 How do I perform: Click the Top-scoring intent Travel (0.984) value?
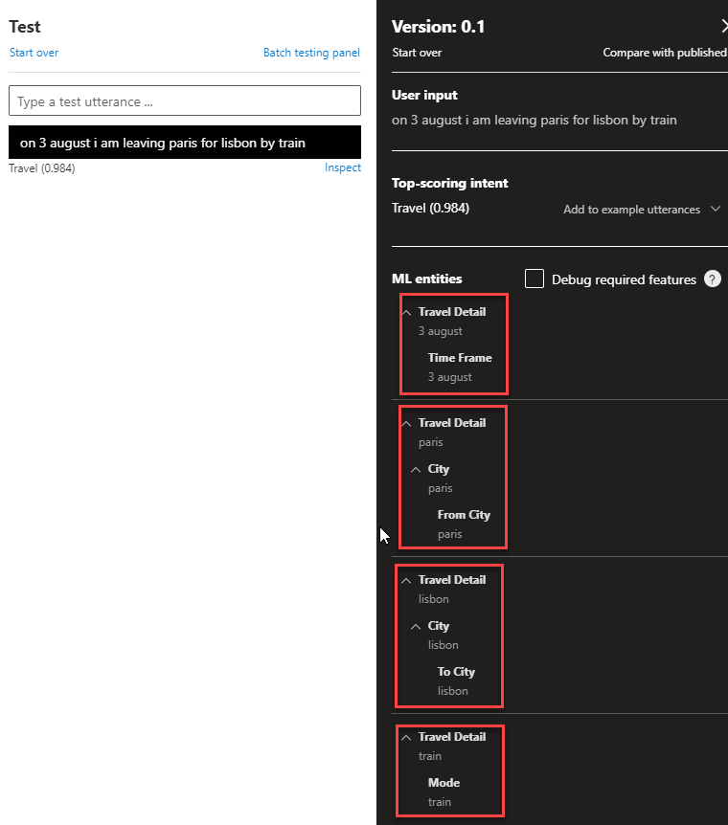coord(430,209)
